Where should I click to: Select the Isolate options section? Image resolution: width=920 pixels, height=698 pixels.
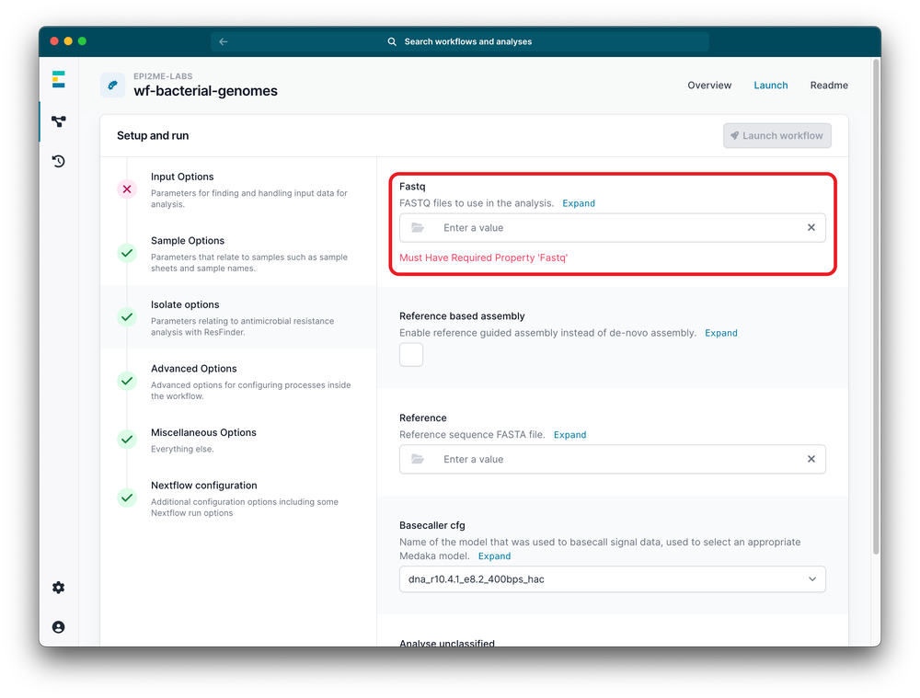click(238, 317)
